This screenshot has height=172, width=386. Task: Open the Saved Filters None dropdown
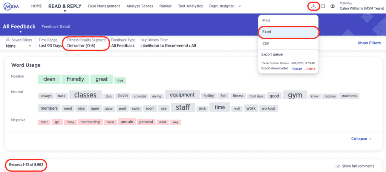(19, 46)
